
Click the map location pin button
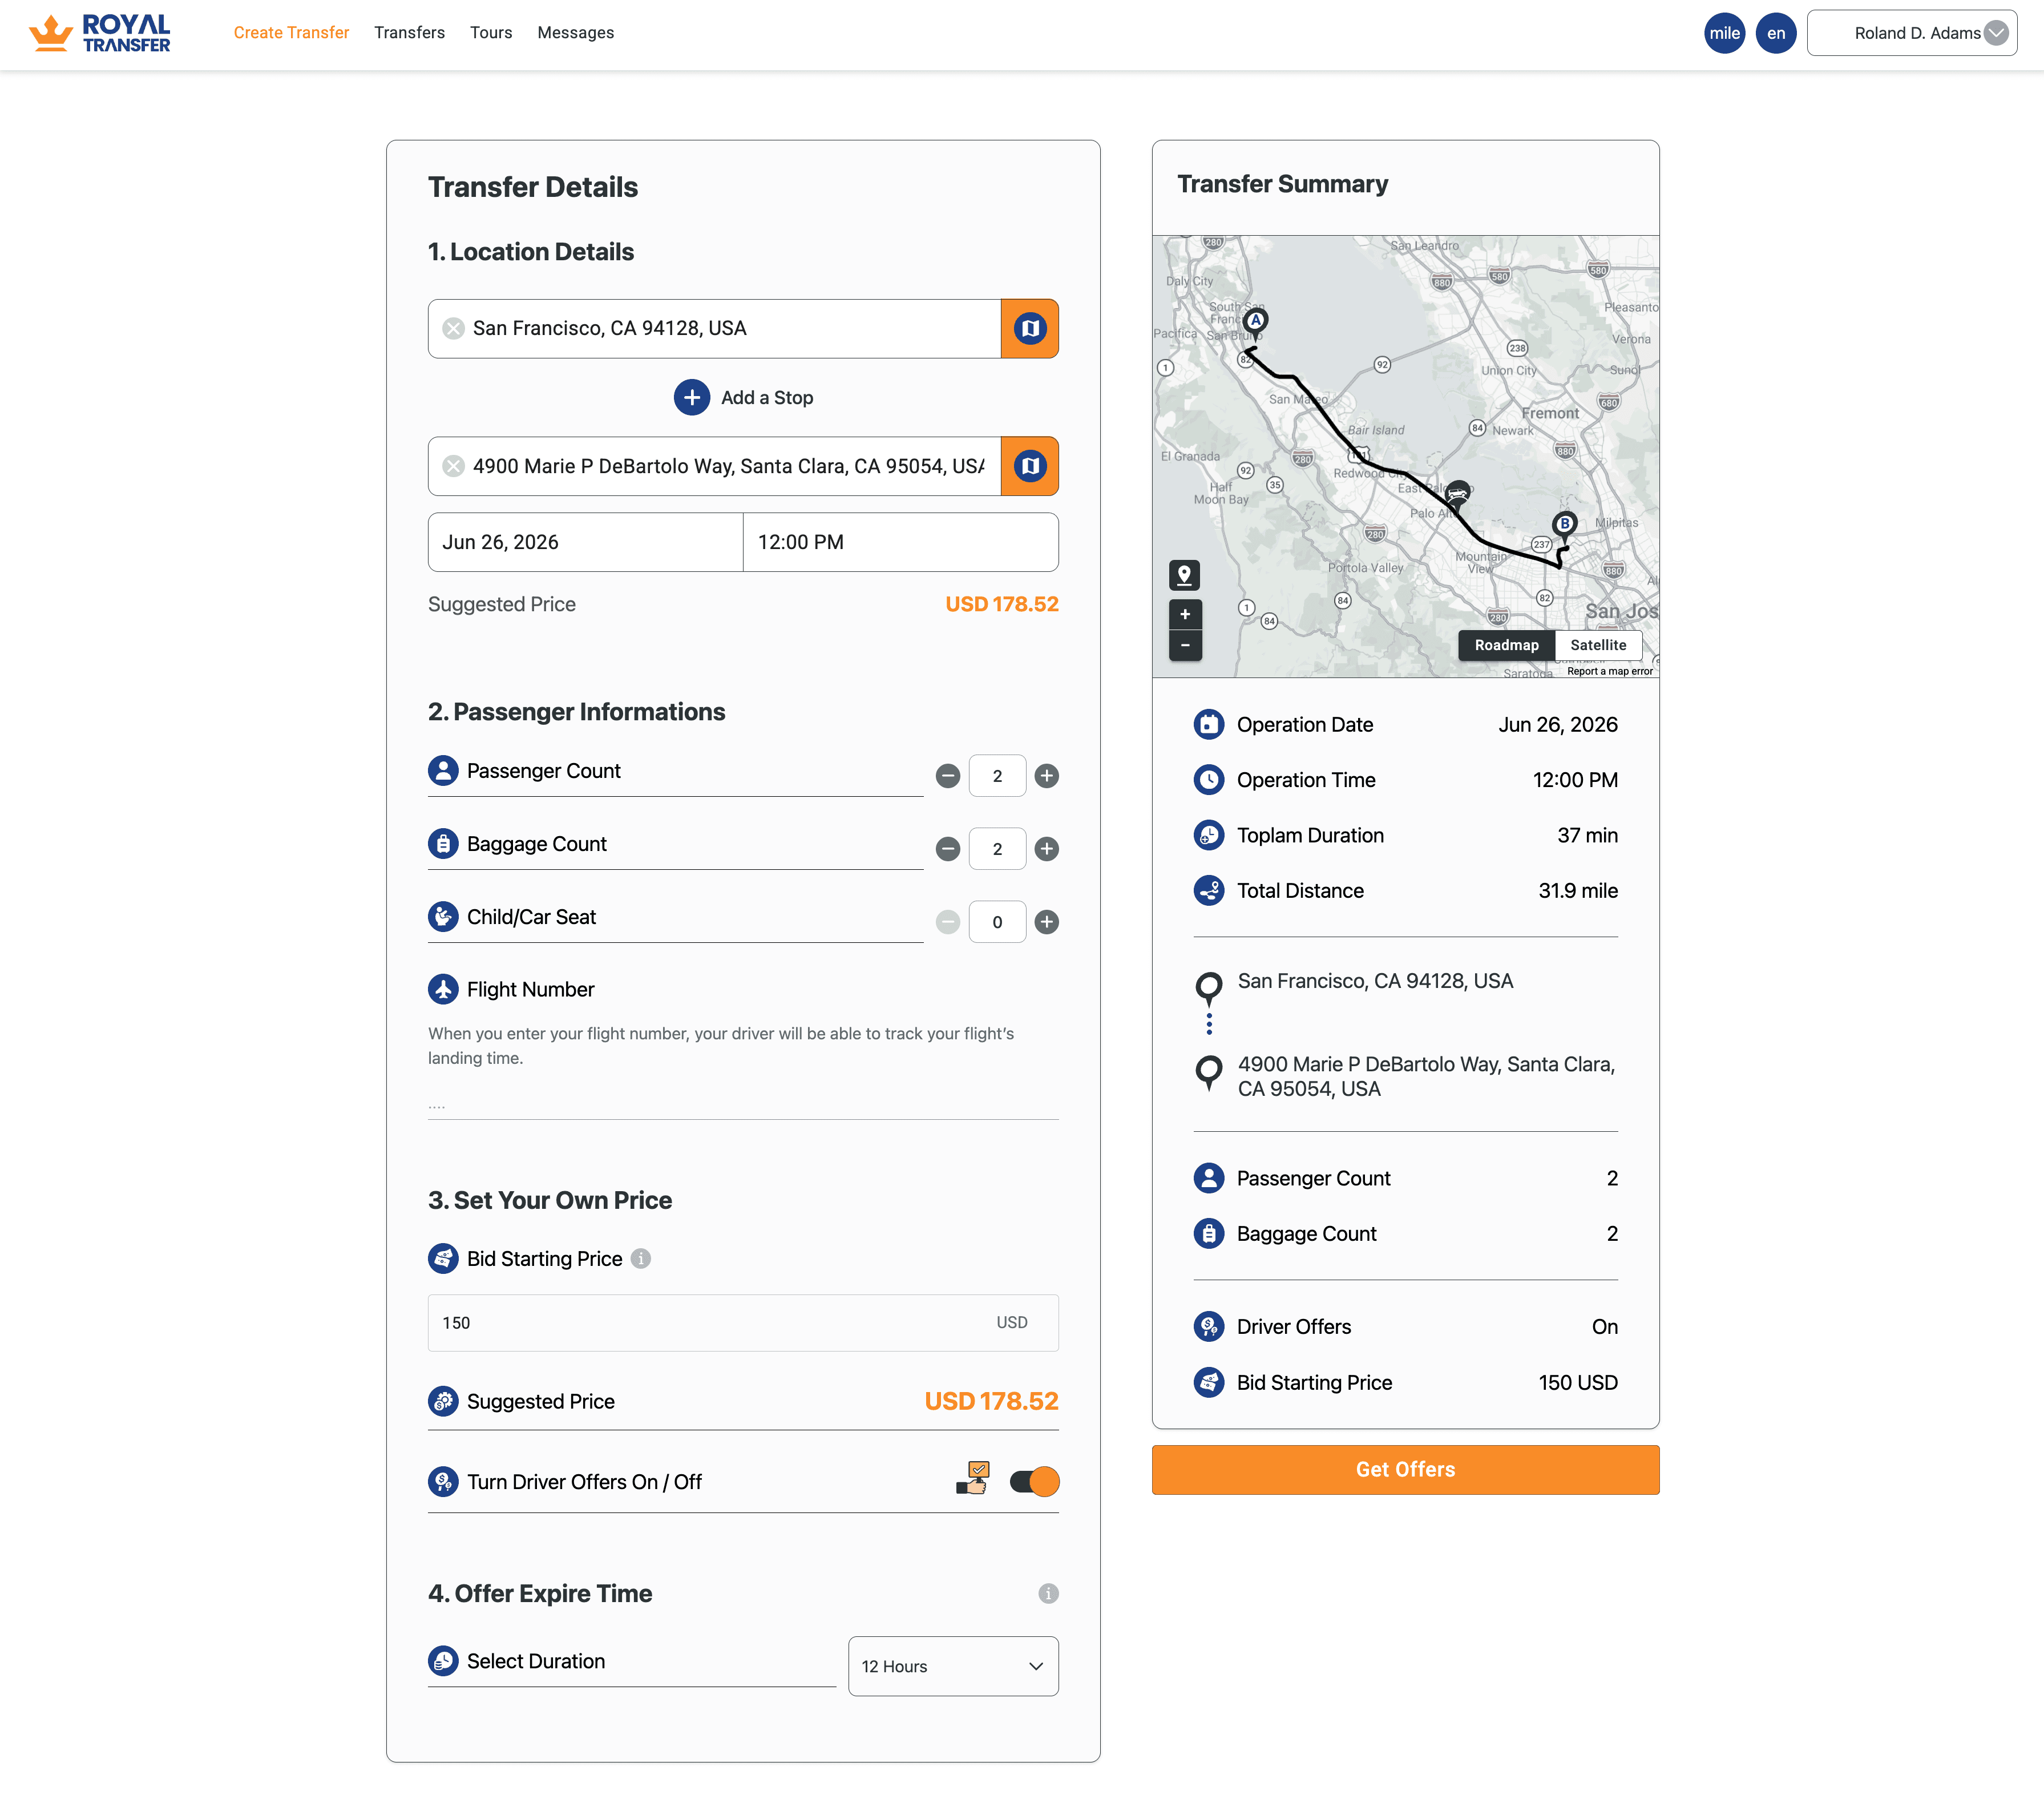pyautogui.click(x=1185, y=575)
